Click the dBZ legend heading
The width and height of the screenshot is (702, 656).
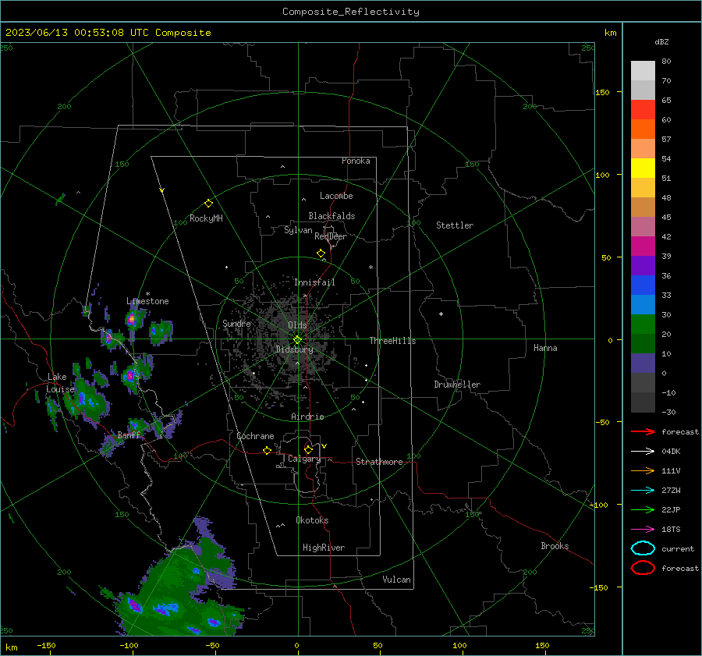[661, 41]
